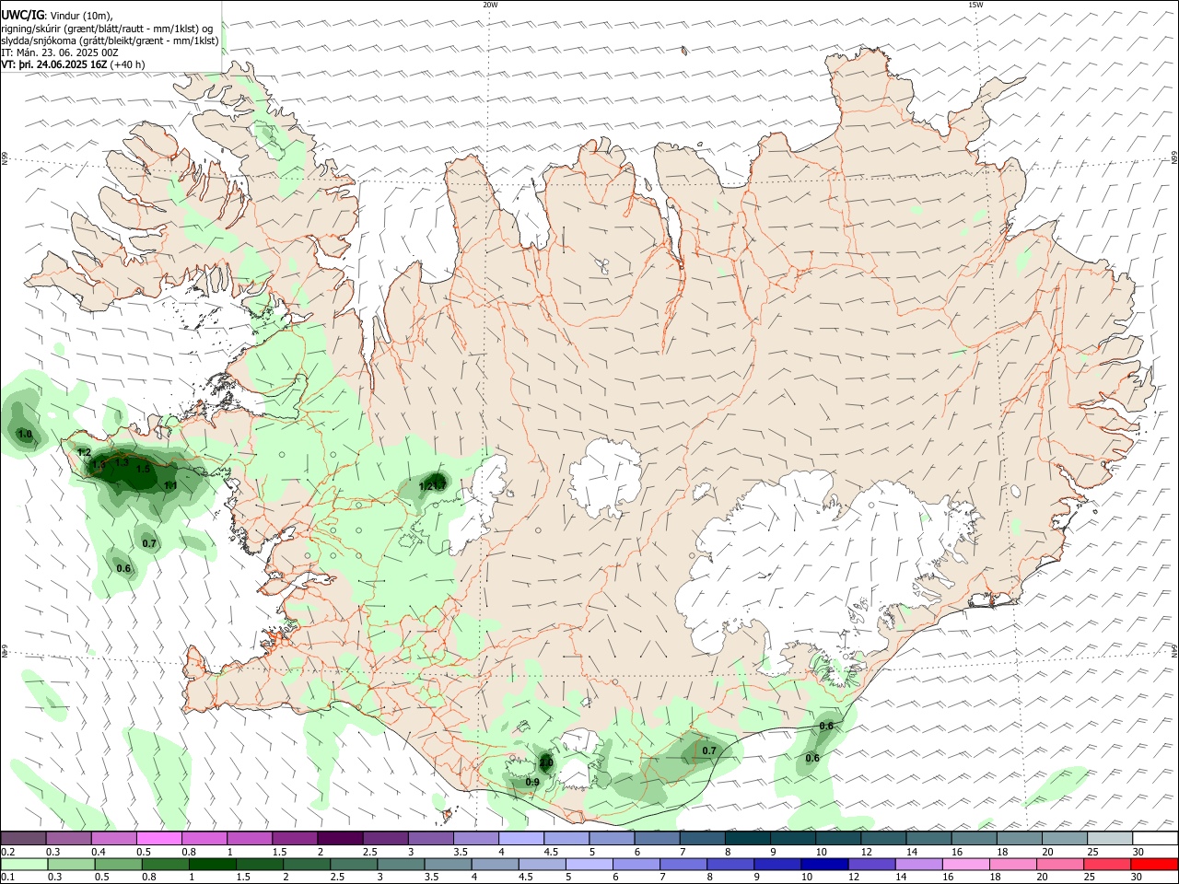Click the initial time 'IT: Mán. 23. 06. 2025 00Z'

point(60,52)
